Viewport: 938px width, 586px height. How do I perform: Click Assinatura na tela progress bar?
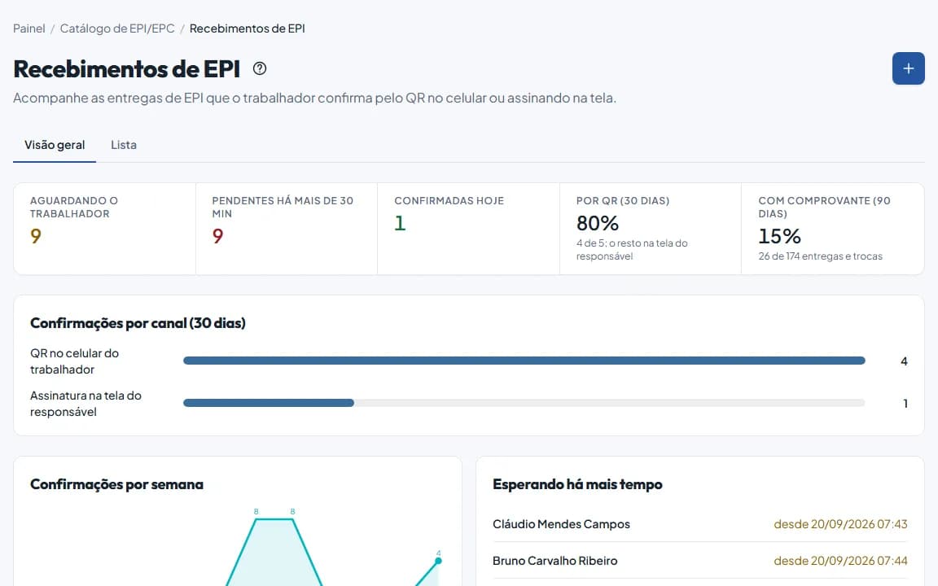(524, 403)
